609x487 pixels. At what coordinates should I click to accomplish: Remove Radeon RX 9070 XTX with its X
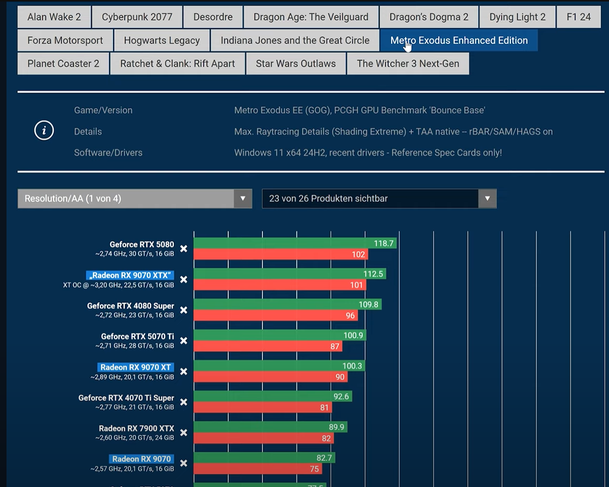pos(184,280)
